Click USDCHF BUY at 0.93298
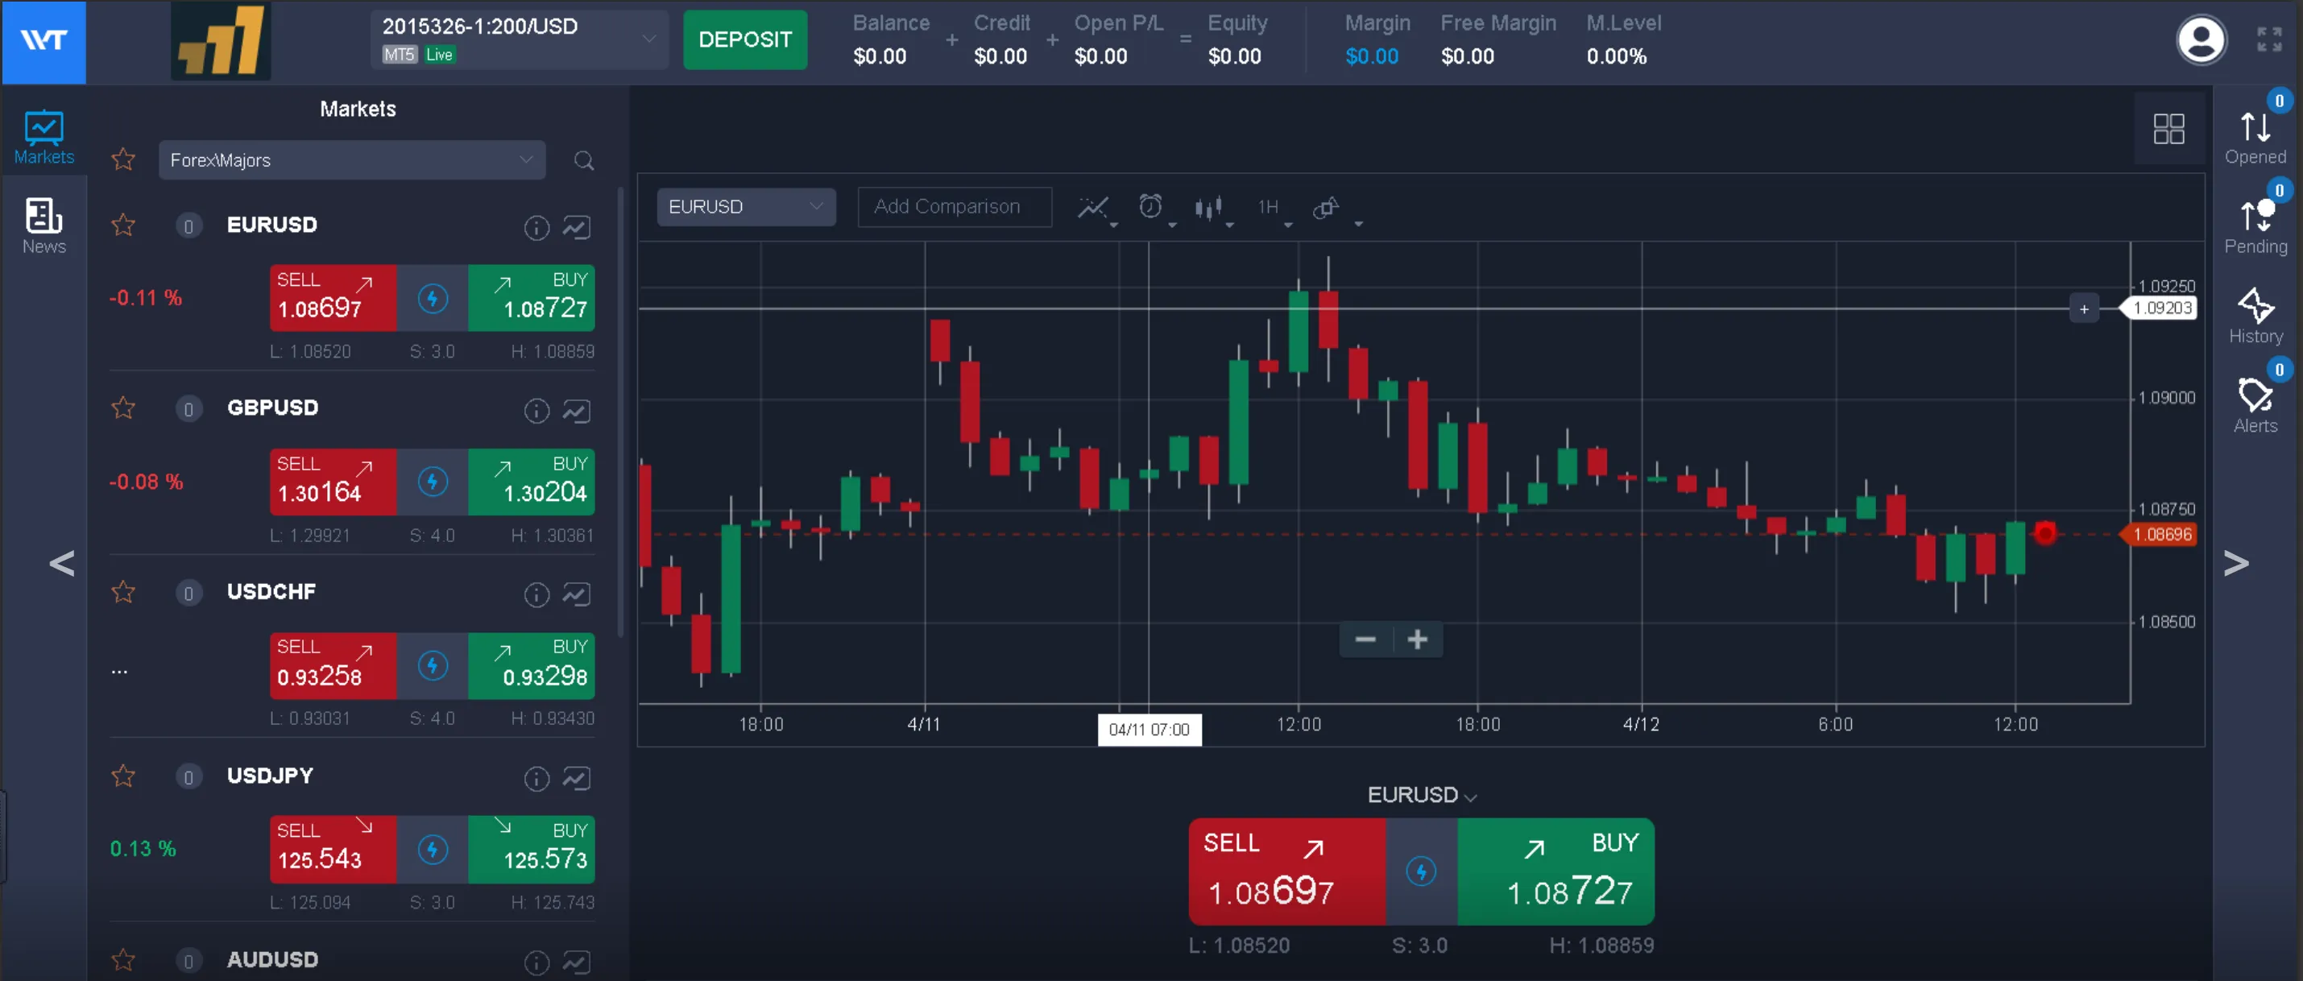The image size is (2303, 981). point(531,665)
